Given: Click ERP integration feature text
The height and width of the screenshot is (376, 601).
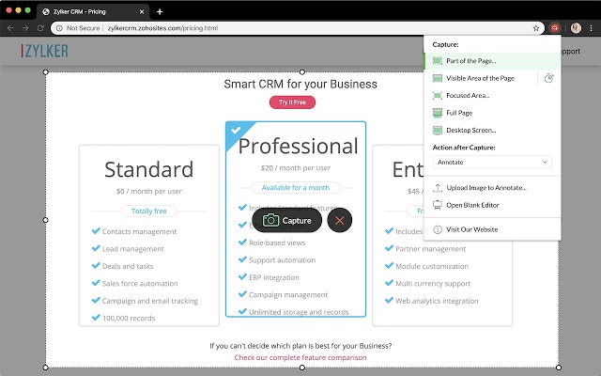Looking at the screenshot, I should pyautogui.click(x=274, y=277).
